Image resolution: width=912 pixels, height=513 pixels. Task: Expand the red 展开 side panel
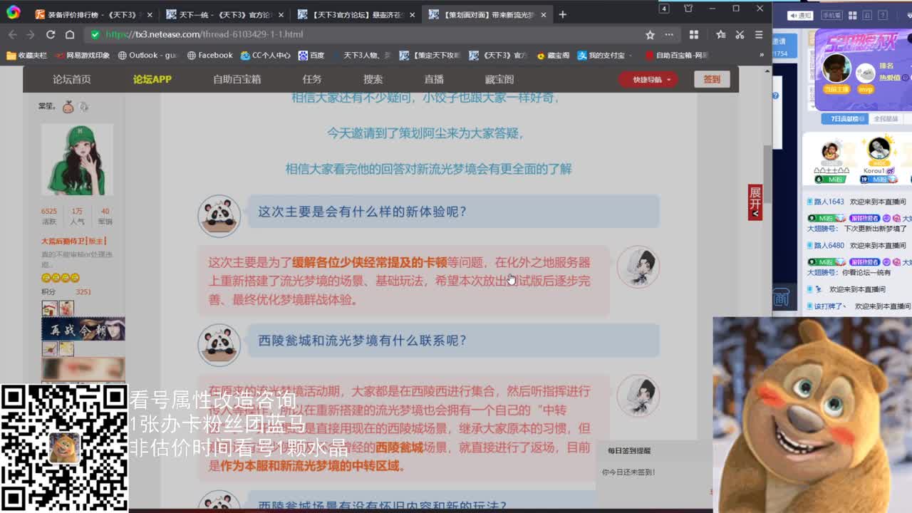(755, 203)
